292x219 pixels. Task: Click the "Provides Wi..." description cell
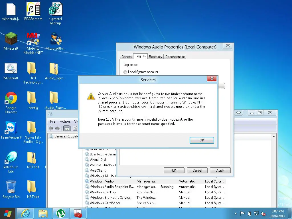pos(147,192)
